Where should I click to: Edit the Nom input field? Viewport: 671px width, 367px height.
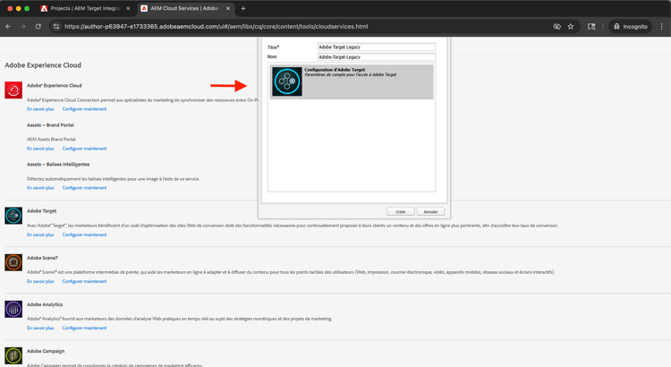coord(376,57)
